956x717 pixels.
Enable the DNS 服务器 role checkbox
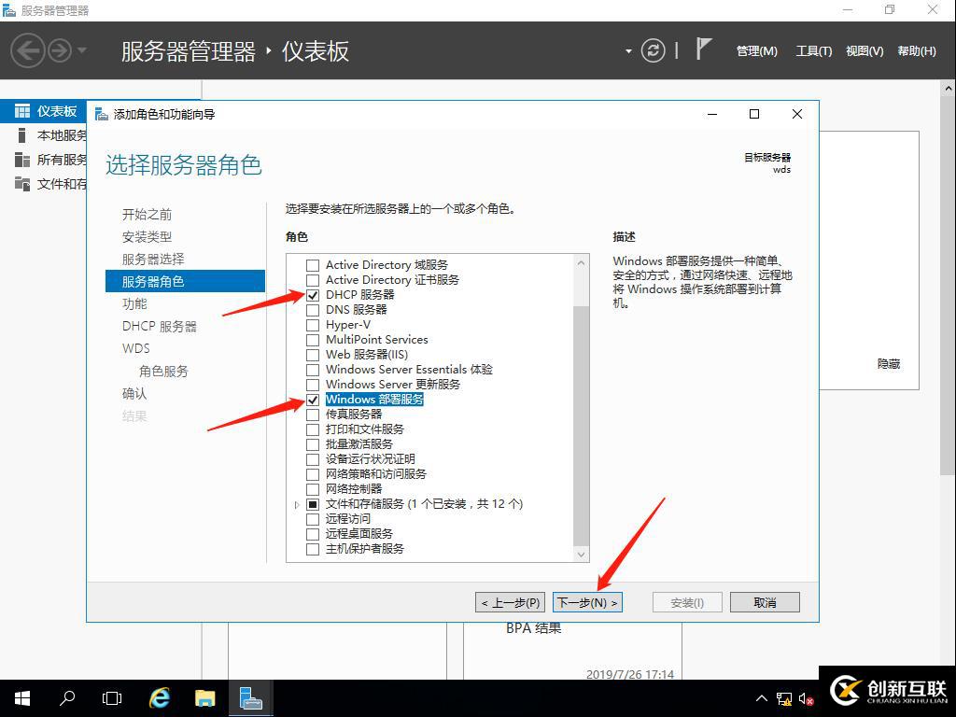313,310
